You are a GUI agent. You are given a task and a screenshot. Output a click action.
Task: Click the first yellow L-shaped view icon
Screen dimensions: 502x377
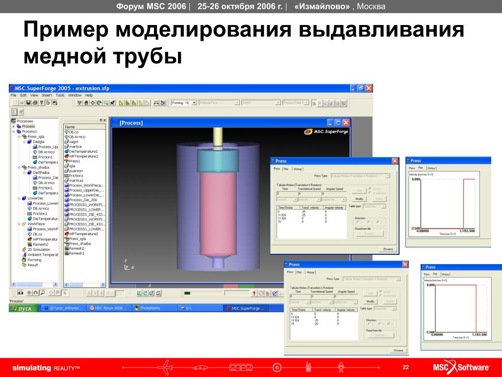[121, 103]
